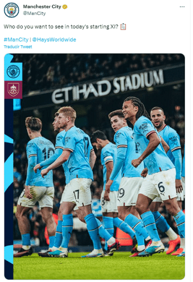Click the gold verified badge
Viewport: 193px width, 282px height.
click(65, 7)
